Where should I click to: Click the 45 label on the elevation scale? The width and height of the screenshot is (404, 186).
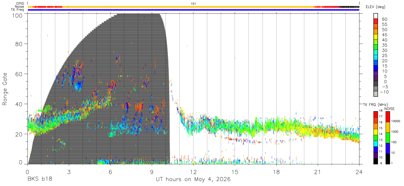[385, 35]
